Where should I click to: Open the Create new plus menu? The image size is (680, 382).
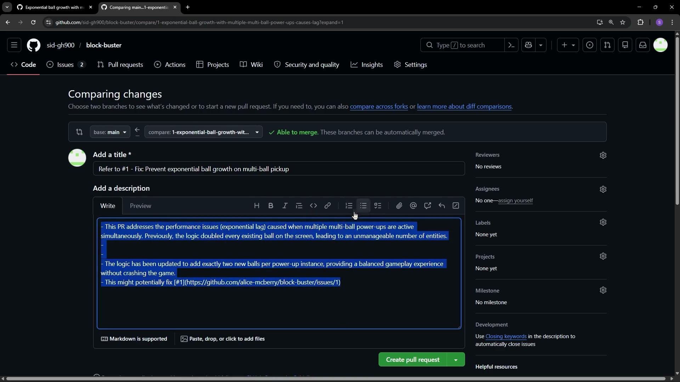pyautogui.click(x=568, y=45)
